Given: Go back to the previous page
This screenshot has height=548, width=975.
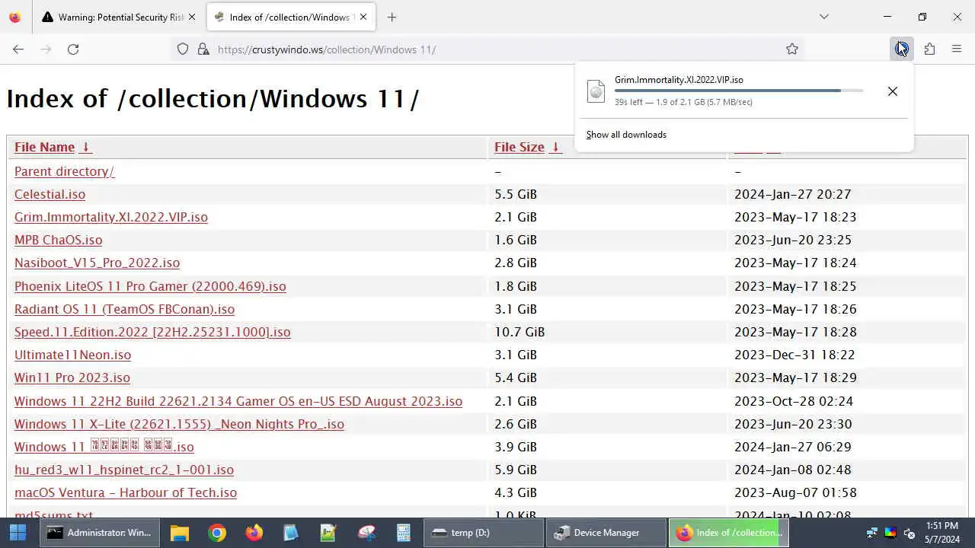Looking at the screenshot, I should 18,49.
